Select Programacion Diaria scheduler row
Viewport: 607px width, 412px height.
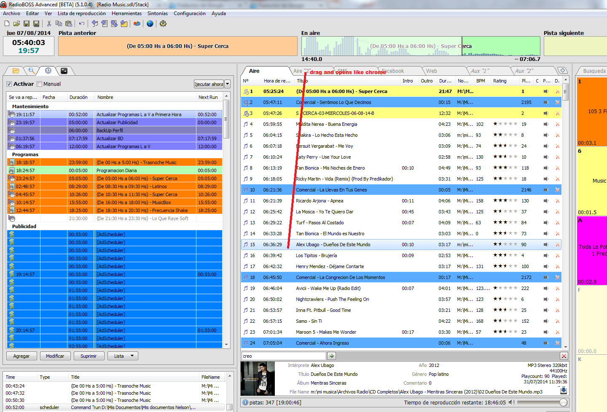point(115,170)
